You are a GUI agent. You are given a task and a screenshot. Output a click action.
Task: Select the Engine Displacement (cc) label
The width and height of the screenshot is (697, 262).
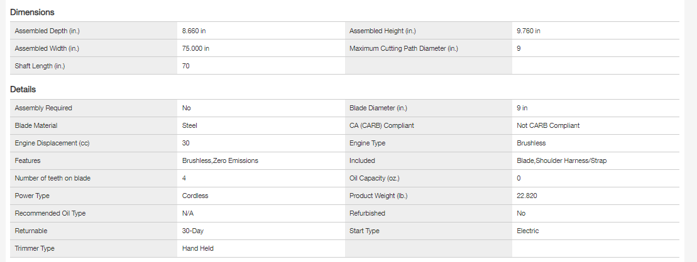click(x=51, y=143)
